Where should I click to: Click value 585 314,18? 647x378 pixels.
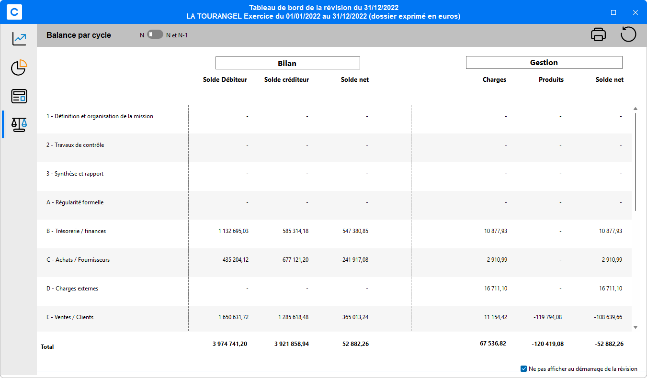295,231
